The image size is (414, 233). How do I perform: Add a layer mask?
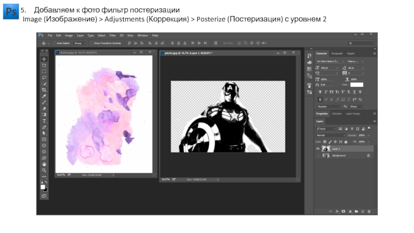[x=343, y=211]
